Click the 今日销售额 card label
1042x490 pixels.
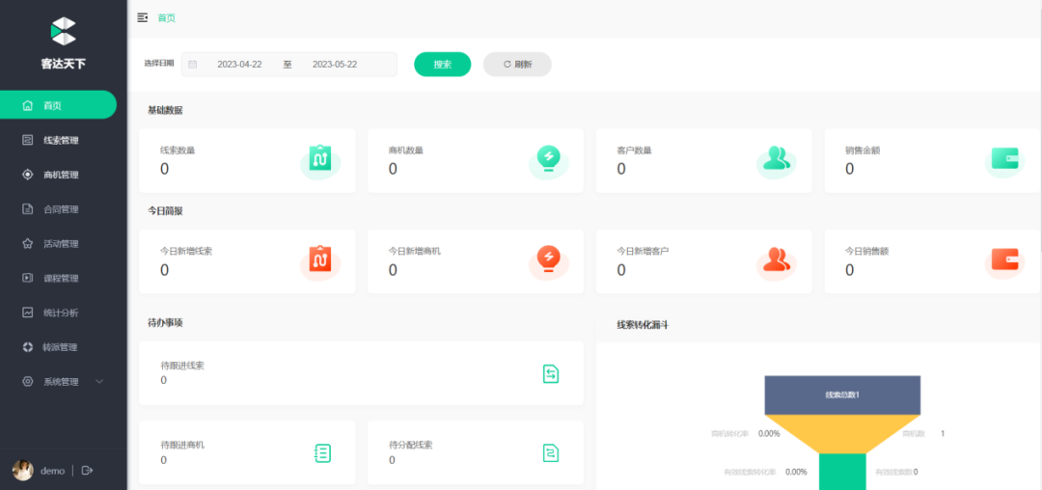867,251
